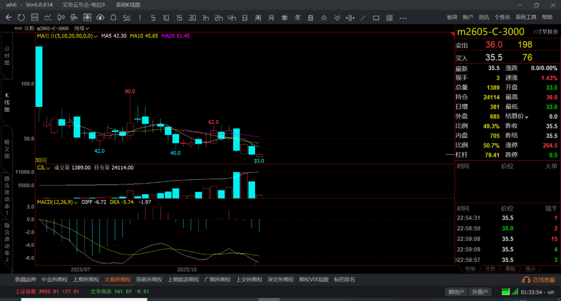Open the more options ellipsis icon
This screenshot has height=301, width=561.
(403, 18)
